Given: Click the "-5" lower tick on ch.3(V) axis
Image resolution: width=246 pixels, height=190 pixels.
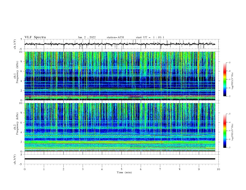Looking at the screenshot, I should 21,164.
